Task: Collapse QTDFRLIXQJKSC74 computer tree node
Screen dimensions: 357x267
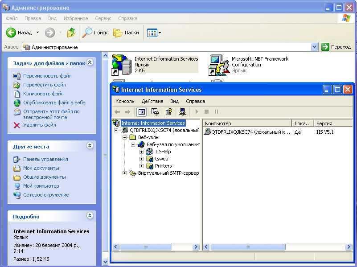Action: pos(116,131)
